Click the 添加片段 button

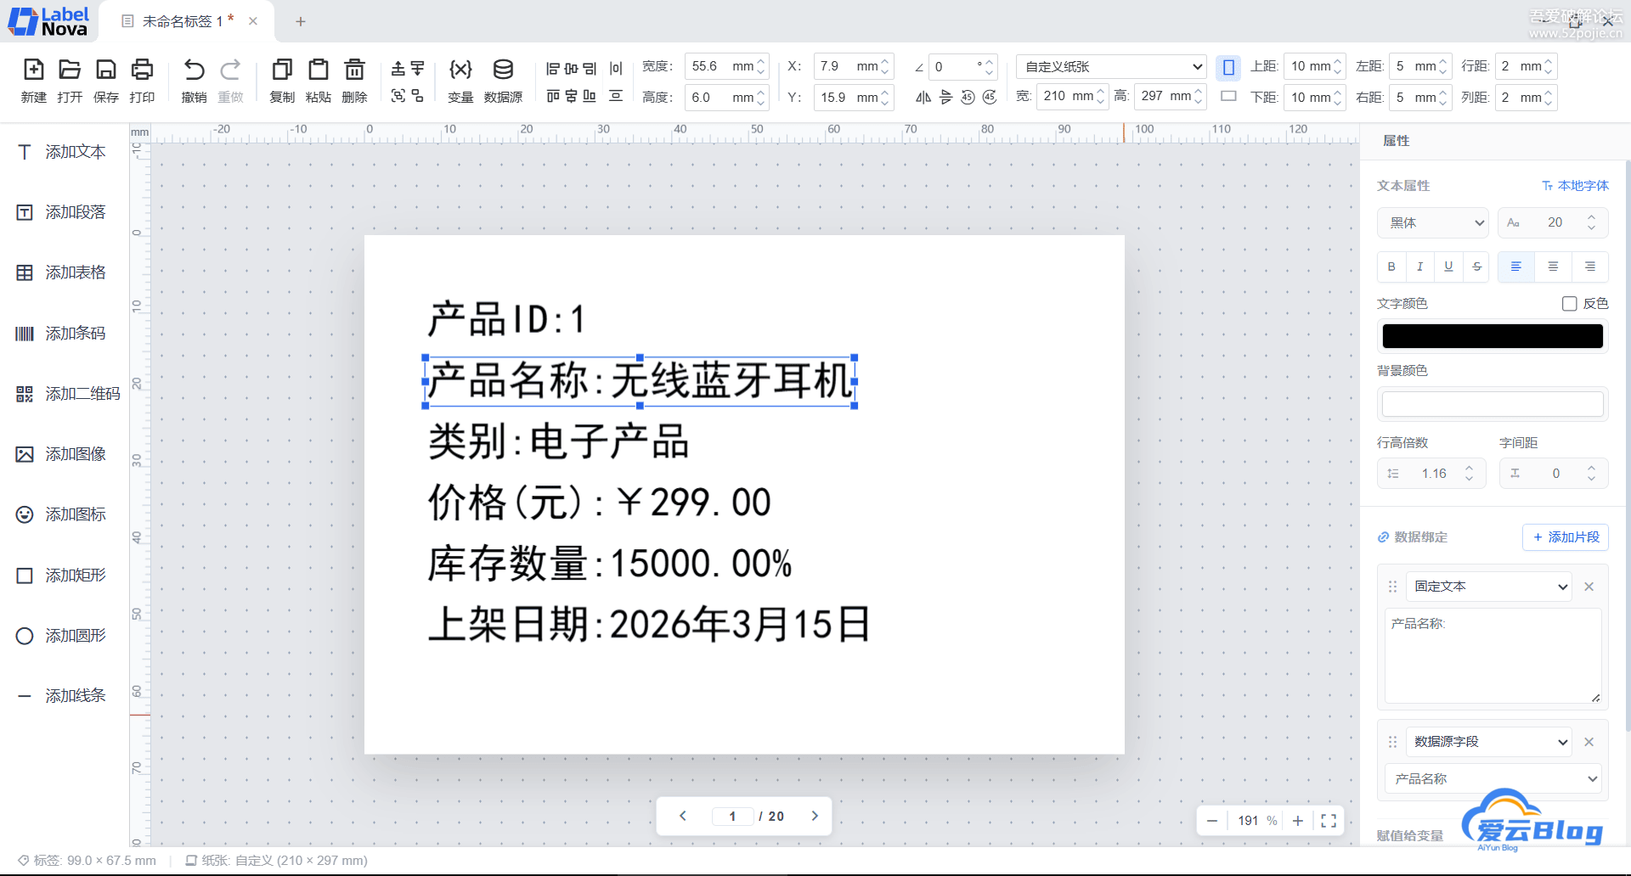click(x=1565, y=537)
